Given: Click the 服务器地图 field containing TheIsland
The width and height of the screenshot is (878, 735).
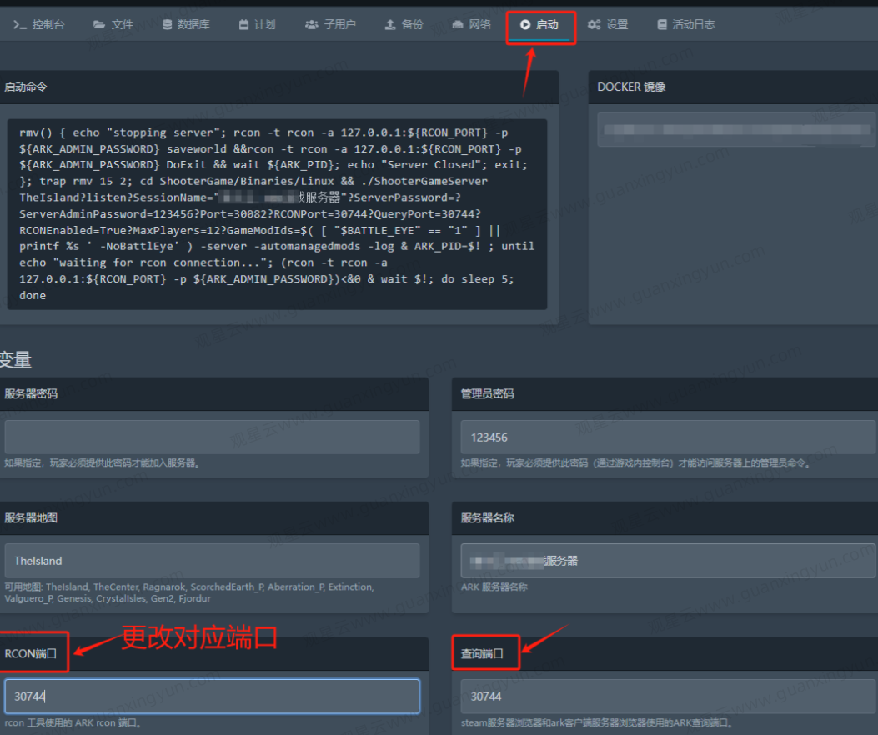Looking at the screenshot, I should 212,561.
